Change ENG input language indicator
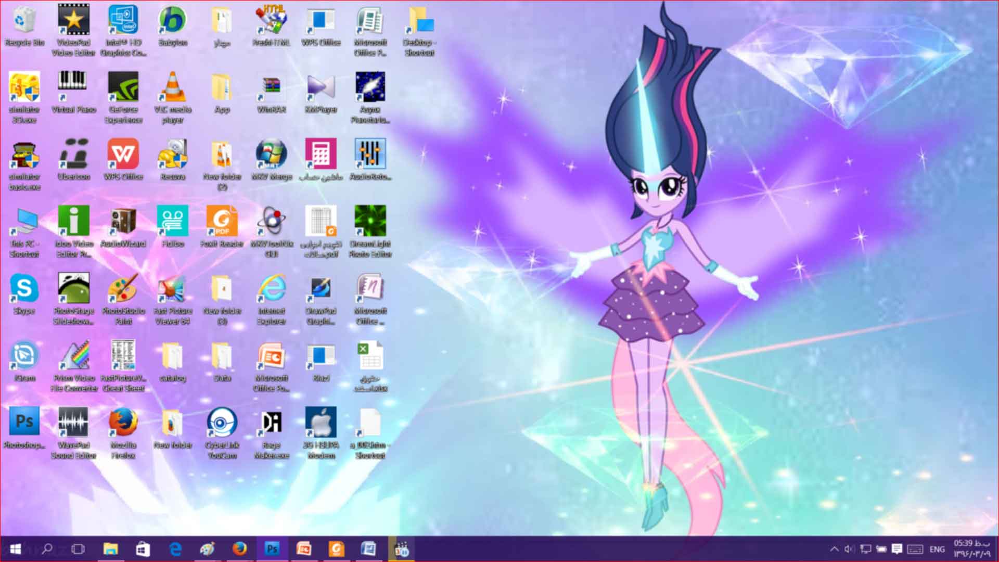This screenshot has width=999, height=562. (937, 549)
